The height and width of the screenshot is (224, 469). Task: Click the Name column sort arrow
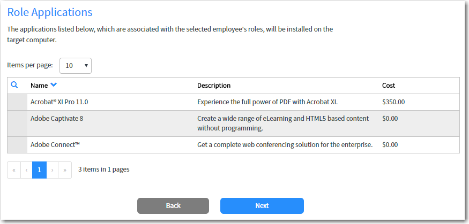pyautogui.click(x=54, y=85)
